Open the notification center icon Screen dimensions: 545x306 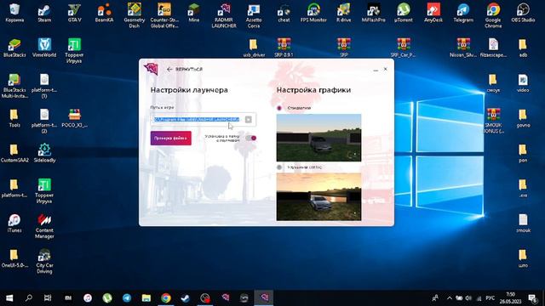click(x=532, y=298)
